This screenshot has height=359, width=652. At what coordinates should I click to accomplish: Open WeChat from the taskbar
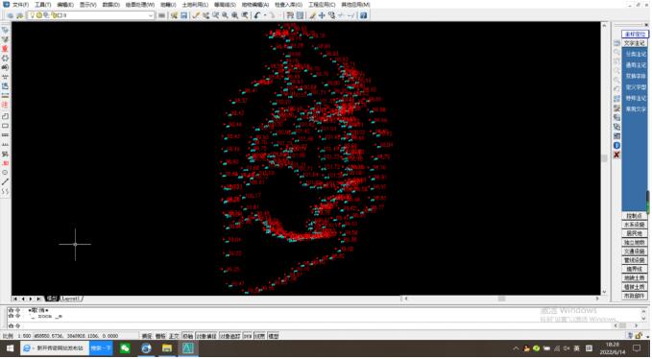tap(125, 348)
